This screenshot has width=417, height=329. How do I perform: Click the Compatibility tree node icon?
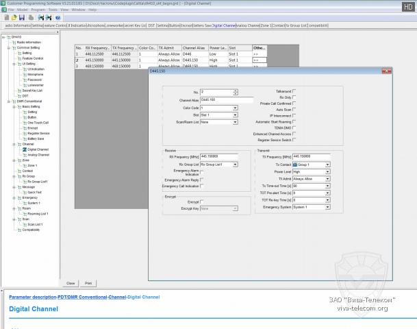19,230
